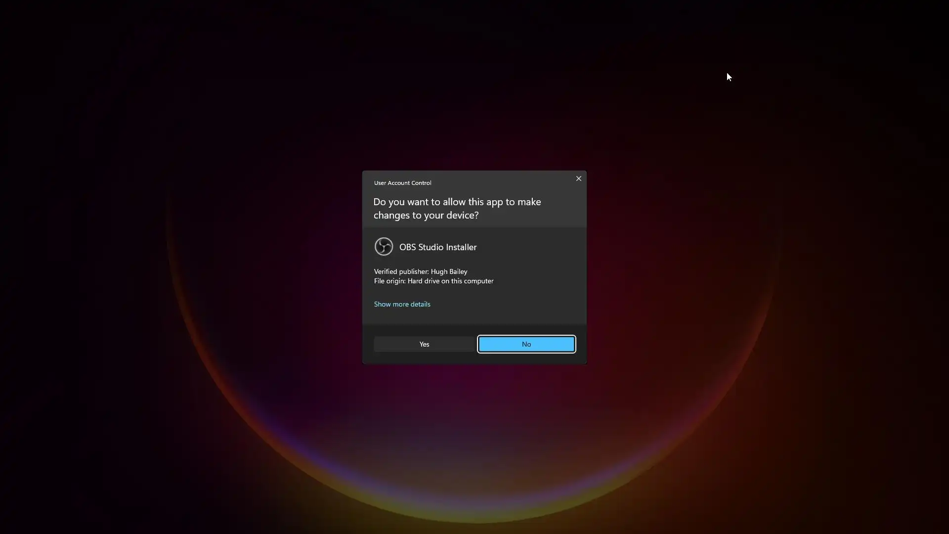Click the word 'Studio' in the app name
The image size is (949, 534).
coord(431,247)
